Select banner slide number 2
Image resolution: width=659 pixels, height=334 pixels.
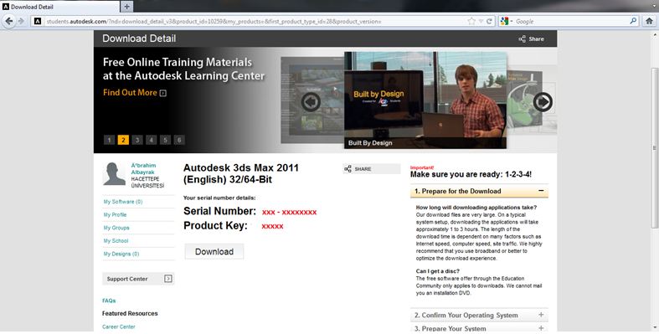click(x=123, y=140)
